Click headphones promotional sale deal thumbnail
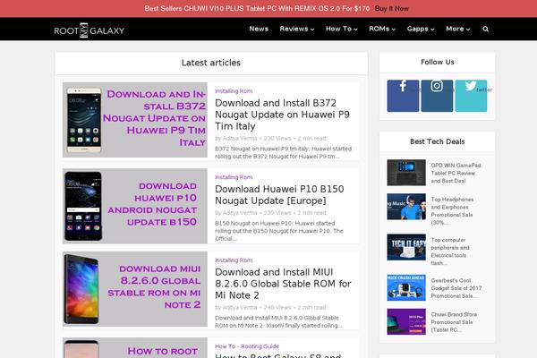 [x=406, y=207]
